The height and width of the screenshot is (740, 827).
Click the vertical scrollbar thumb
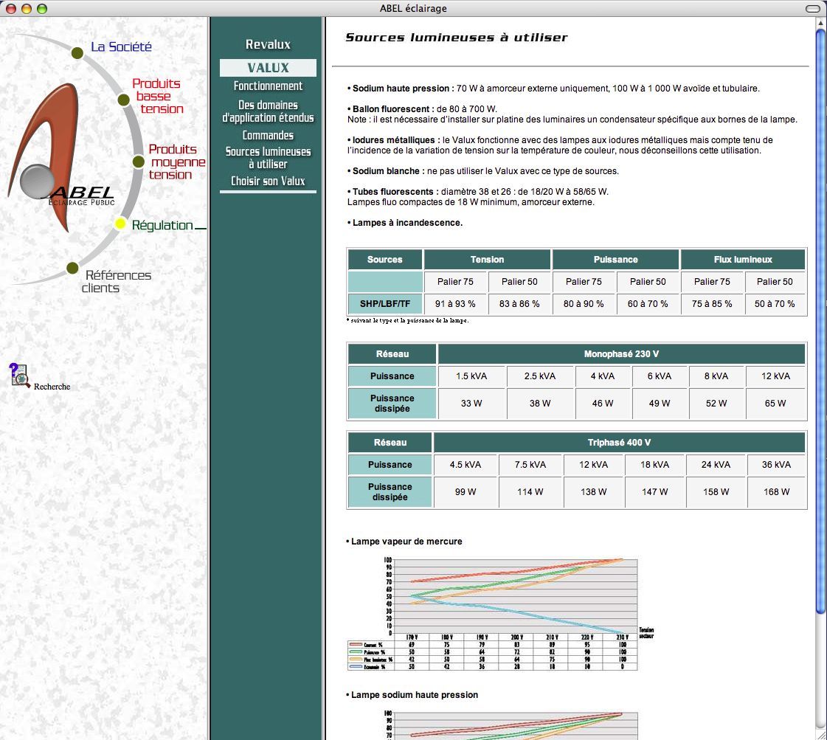coord(820,322)
